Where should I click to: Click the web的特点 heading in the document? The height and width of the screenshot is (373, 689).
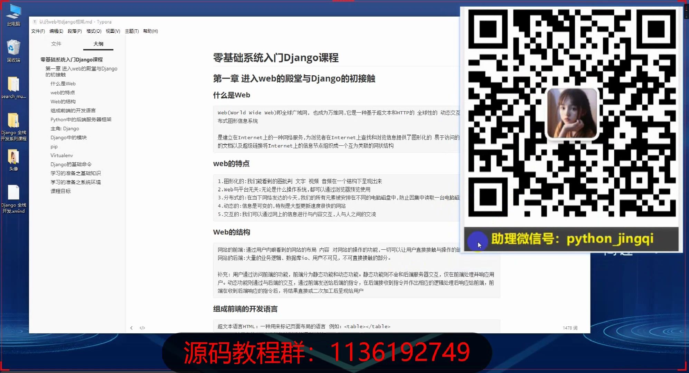tap(231, 164)
